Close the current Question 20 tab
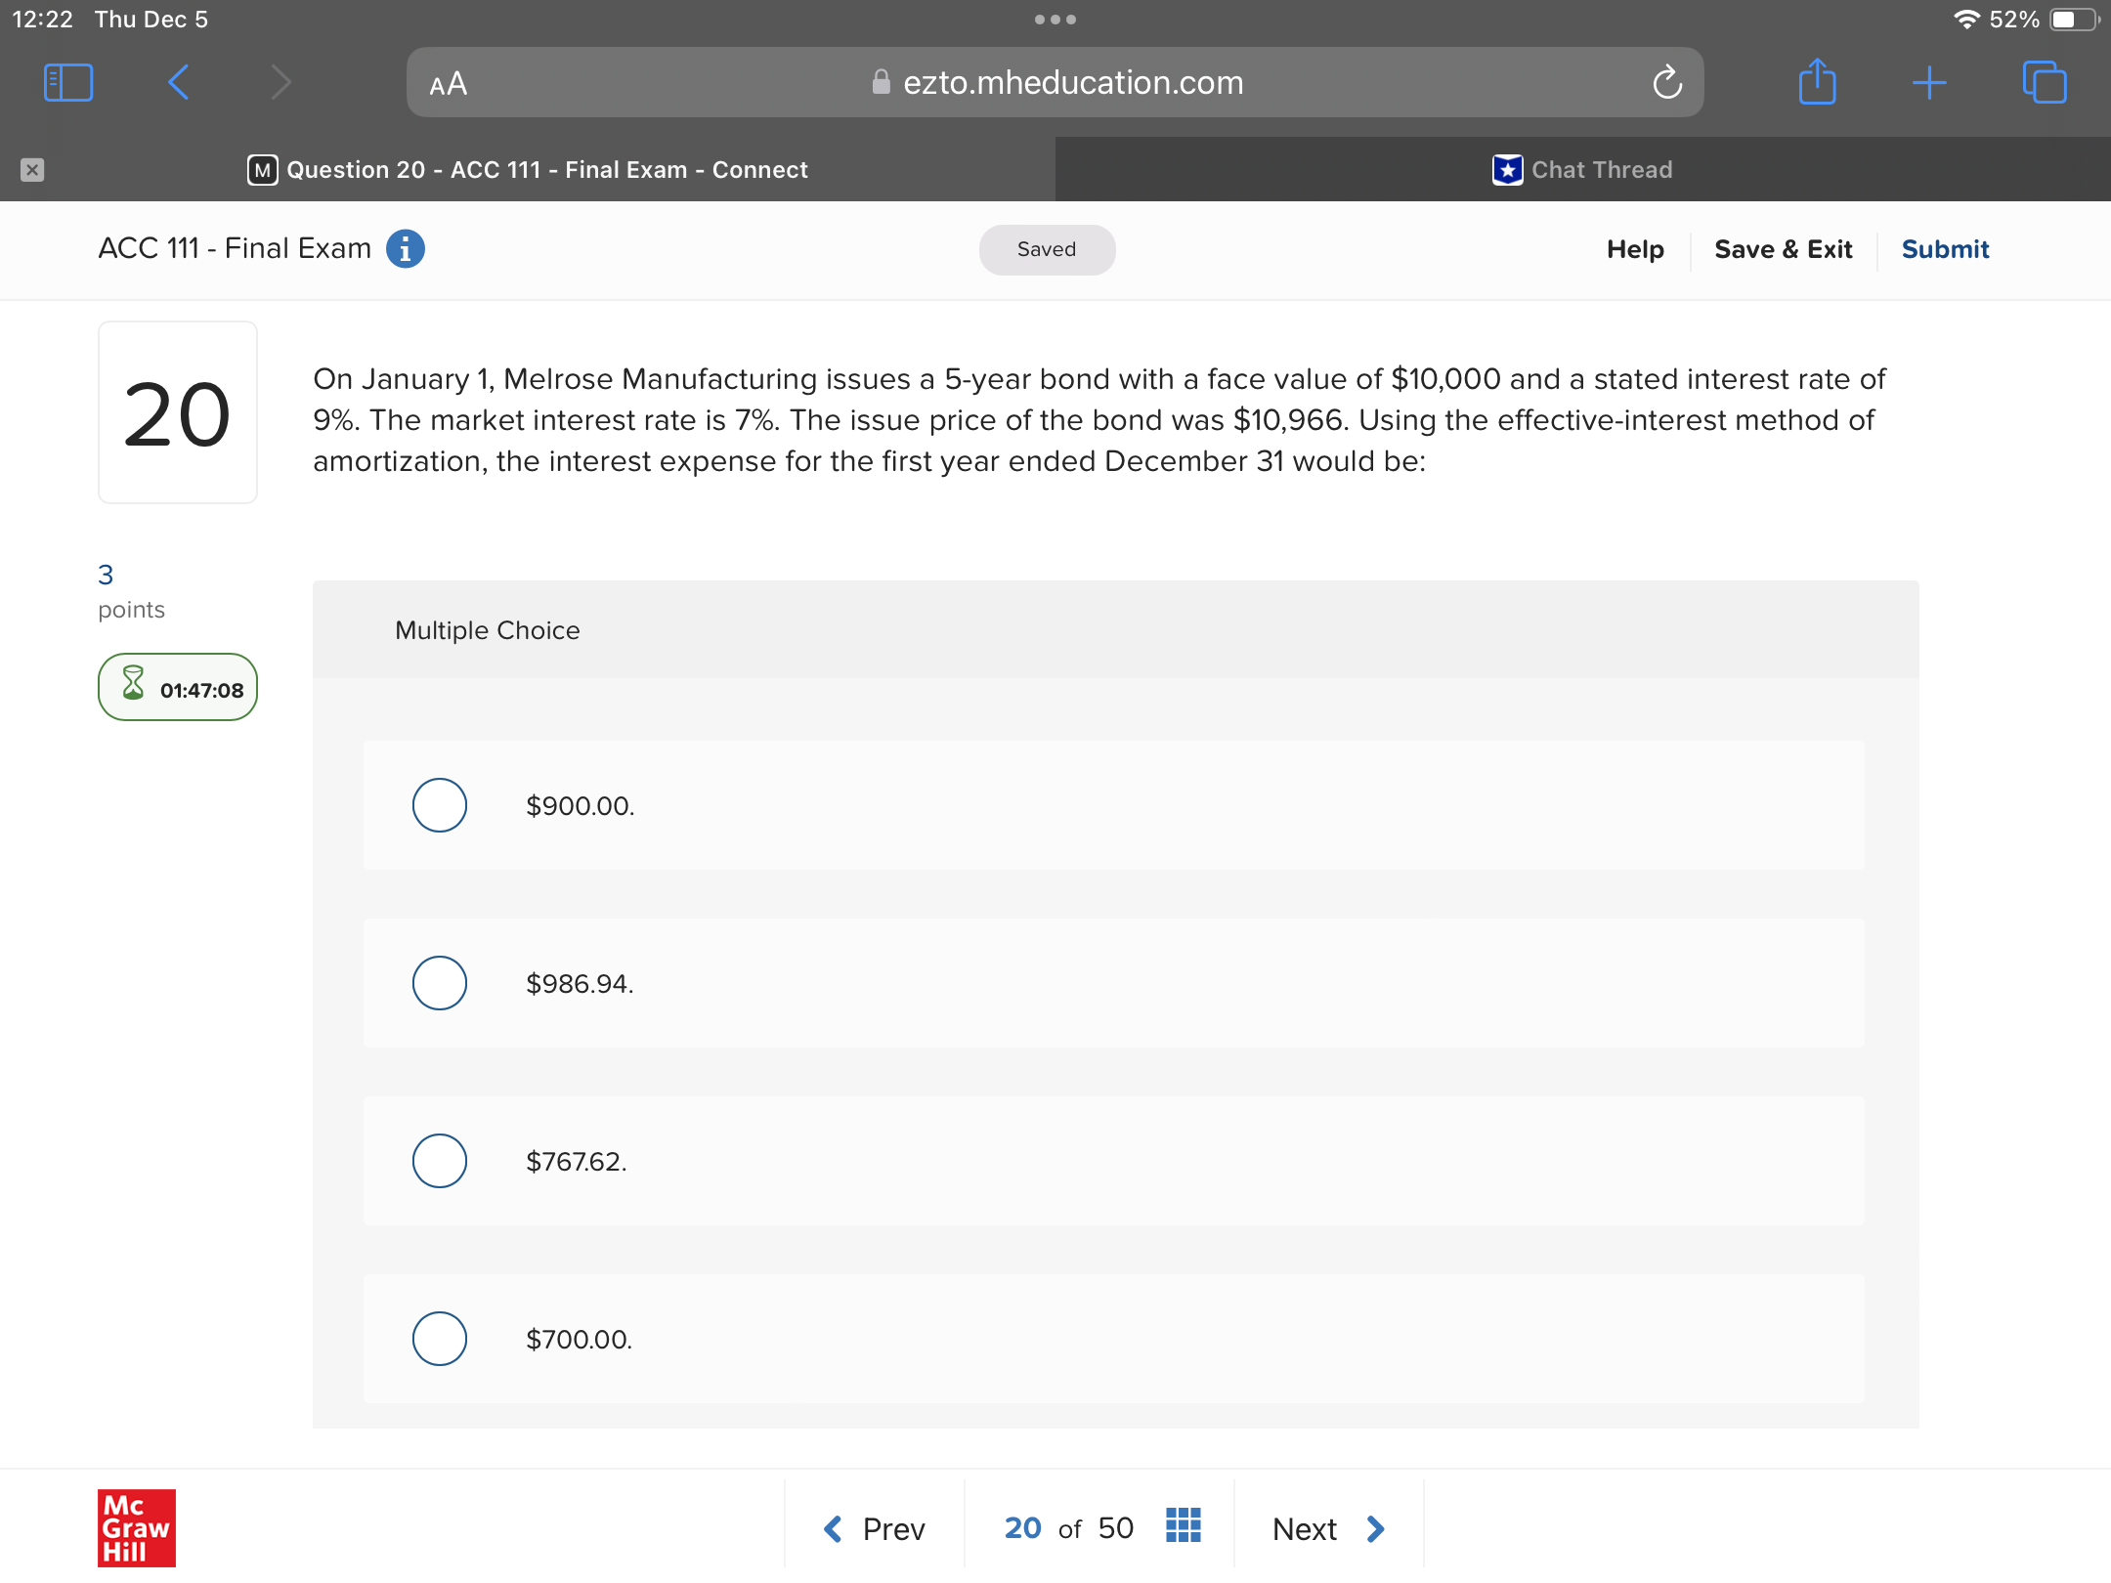This screenshot has height=1583, width=2111. pyautogui.click(x=32, y=170)
